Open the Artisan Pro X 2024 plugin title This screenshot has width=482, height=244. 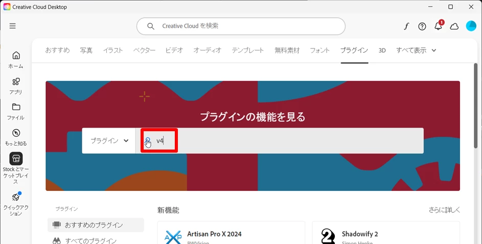(x=214, y=234)
